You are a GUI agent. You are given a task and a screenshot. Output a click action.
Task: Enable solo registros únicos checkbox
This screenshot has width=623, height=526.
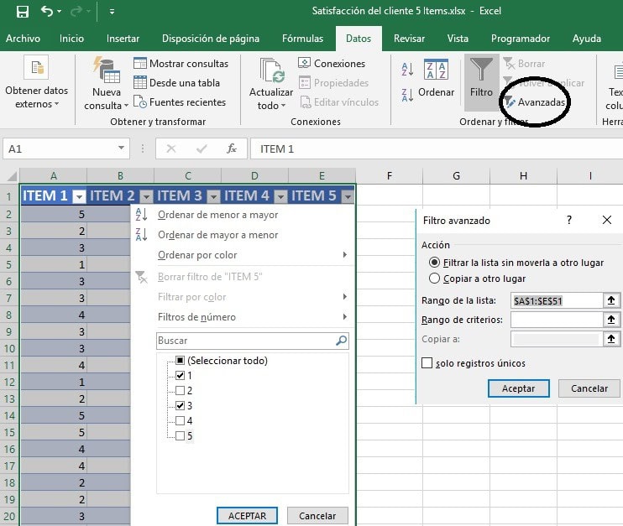[427, 363]
